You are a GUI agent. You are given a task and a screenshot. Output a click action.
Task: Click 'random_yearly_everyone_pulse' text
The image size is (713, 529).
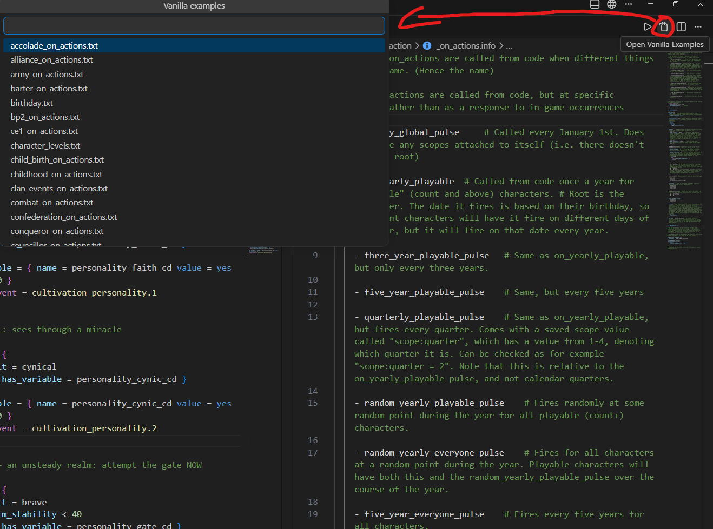tap(434, 453)
